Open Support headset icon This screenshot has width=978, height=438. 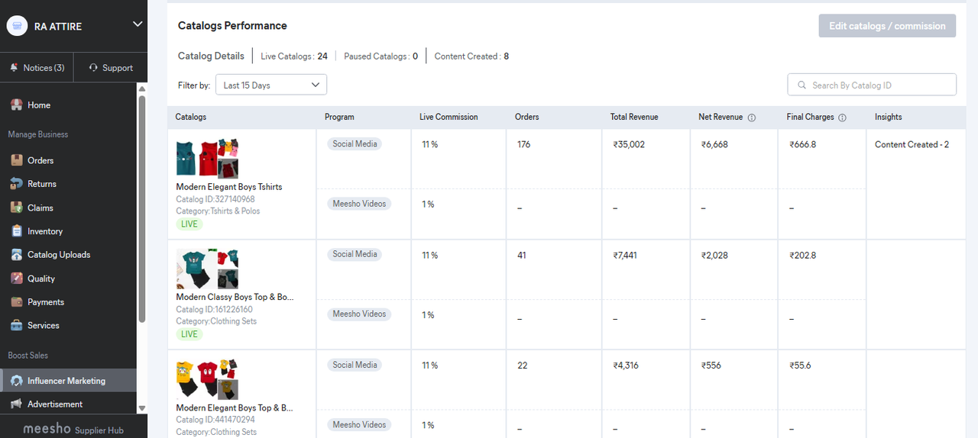(93, 68)
